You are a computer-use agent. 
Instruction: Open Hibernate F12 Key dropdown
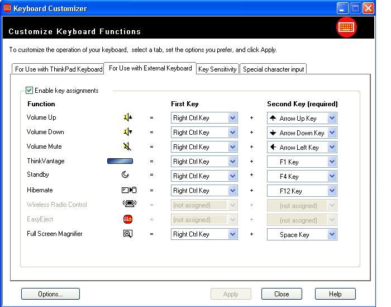tap(332, 191)
